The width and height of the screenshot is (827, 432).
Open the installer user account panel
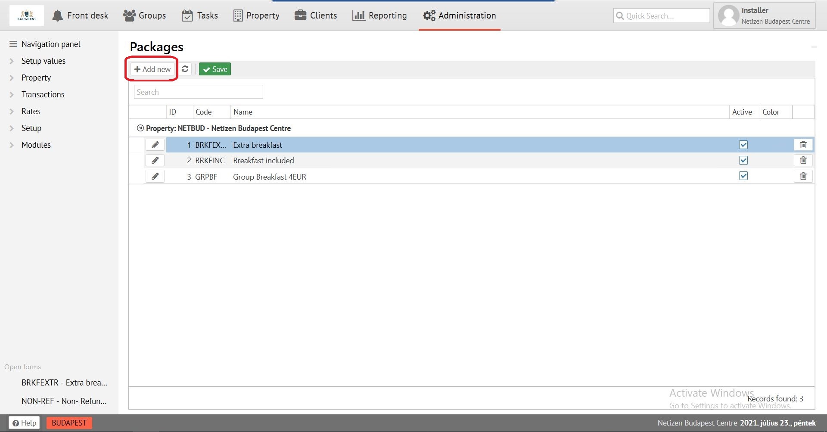click(765, 16)
